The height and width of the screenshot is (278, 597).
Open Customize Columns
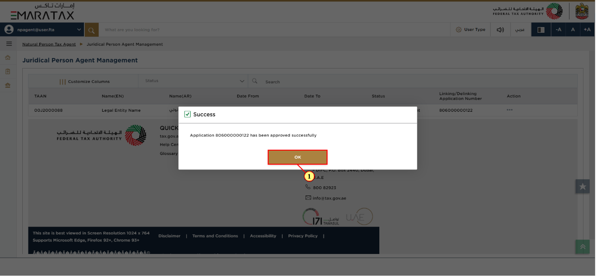tap(85, 82)
